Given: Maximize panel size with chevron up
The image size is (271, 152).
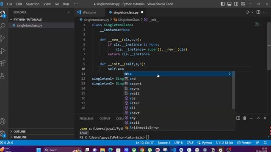Looking at the screenshot, I should [x=258, y=118].
